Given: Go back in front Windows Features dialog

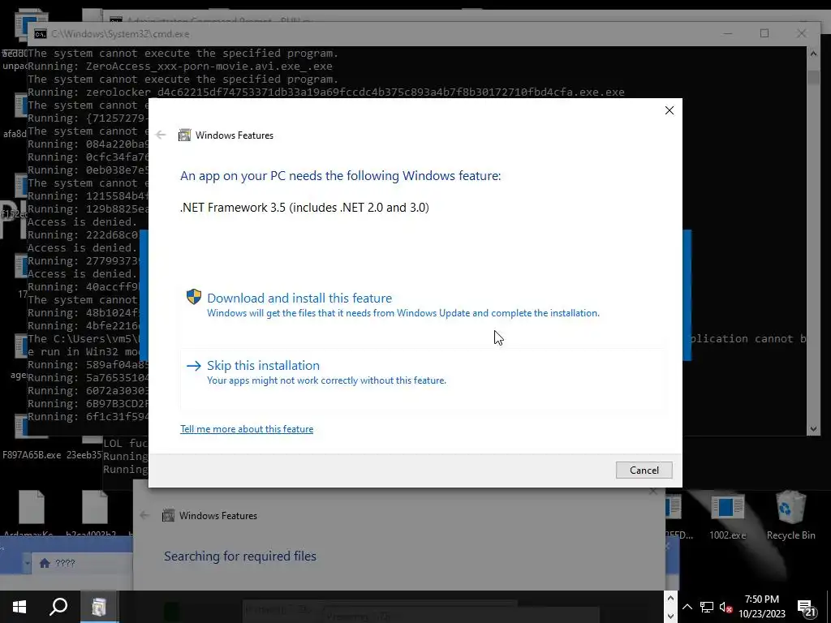Looking at the screenshot, I should (161, 135).
